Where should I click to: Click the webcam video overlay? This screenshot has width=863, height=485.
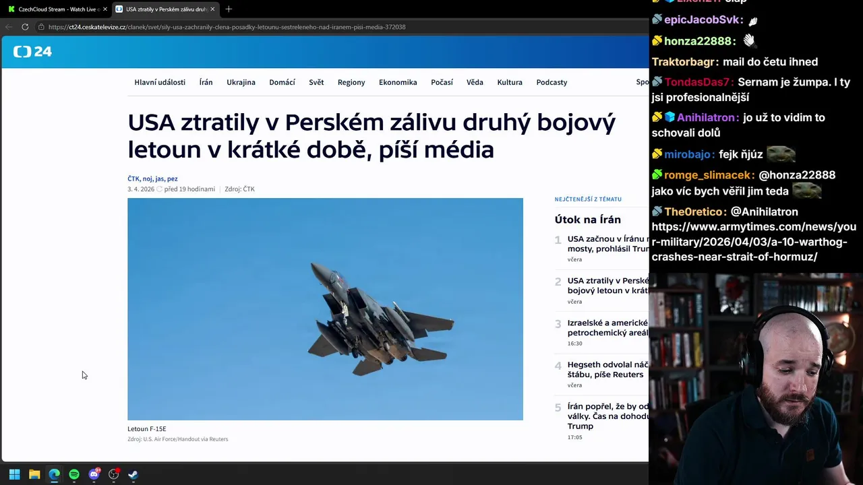pyautogui.click(x=756, y=379)
